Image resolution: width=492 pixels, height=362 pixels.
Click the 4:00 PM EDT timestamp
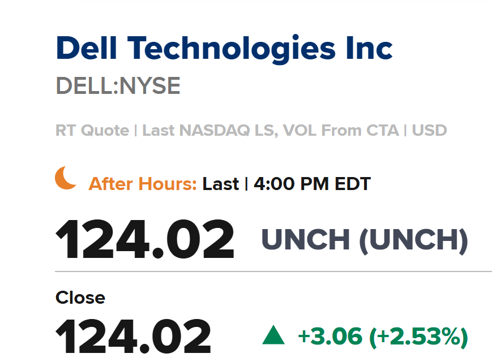312,184
